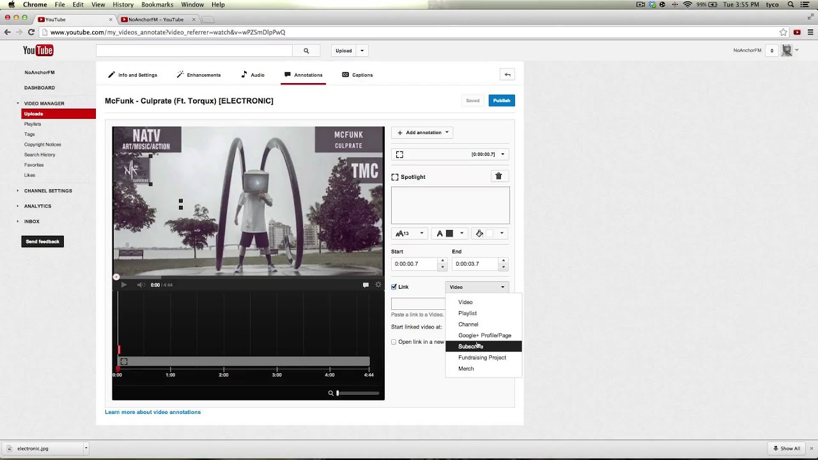Decrease the End time with down stepper
The height and width of the screenshot is (460, 818).
[504, 267]
